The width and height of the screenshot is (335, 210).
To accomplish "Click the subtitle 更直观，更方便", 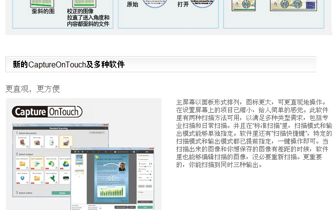I will click(x=32, y=89).
